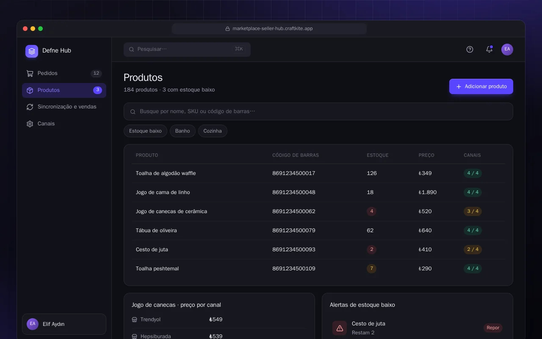Click the Produtos box icon in sidebar
The width and height of the screenshot is (542, 339).
pos(30,90)
